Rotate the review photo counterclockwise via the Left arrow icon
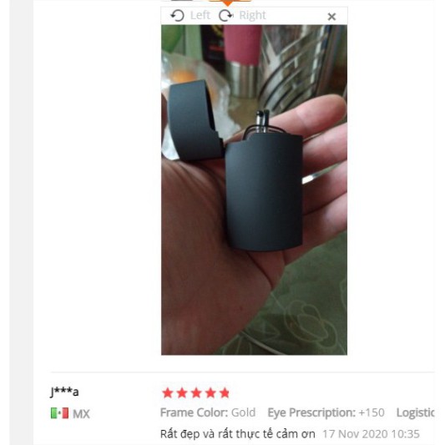 click(177, 15)
